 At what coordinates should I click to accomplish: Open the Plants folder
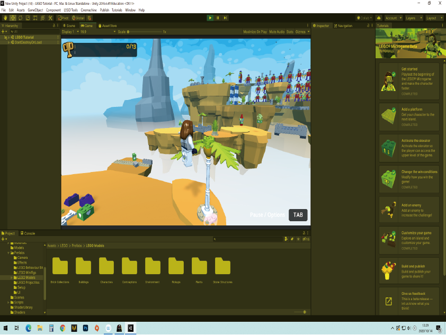199,270
